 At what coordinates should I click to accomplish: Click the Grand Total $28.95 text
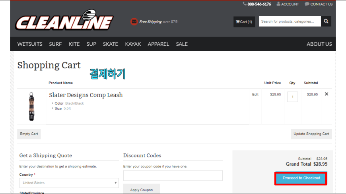[307, 164]
